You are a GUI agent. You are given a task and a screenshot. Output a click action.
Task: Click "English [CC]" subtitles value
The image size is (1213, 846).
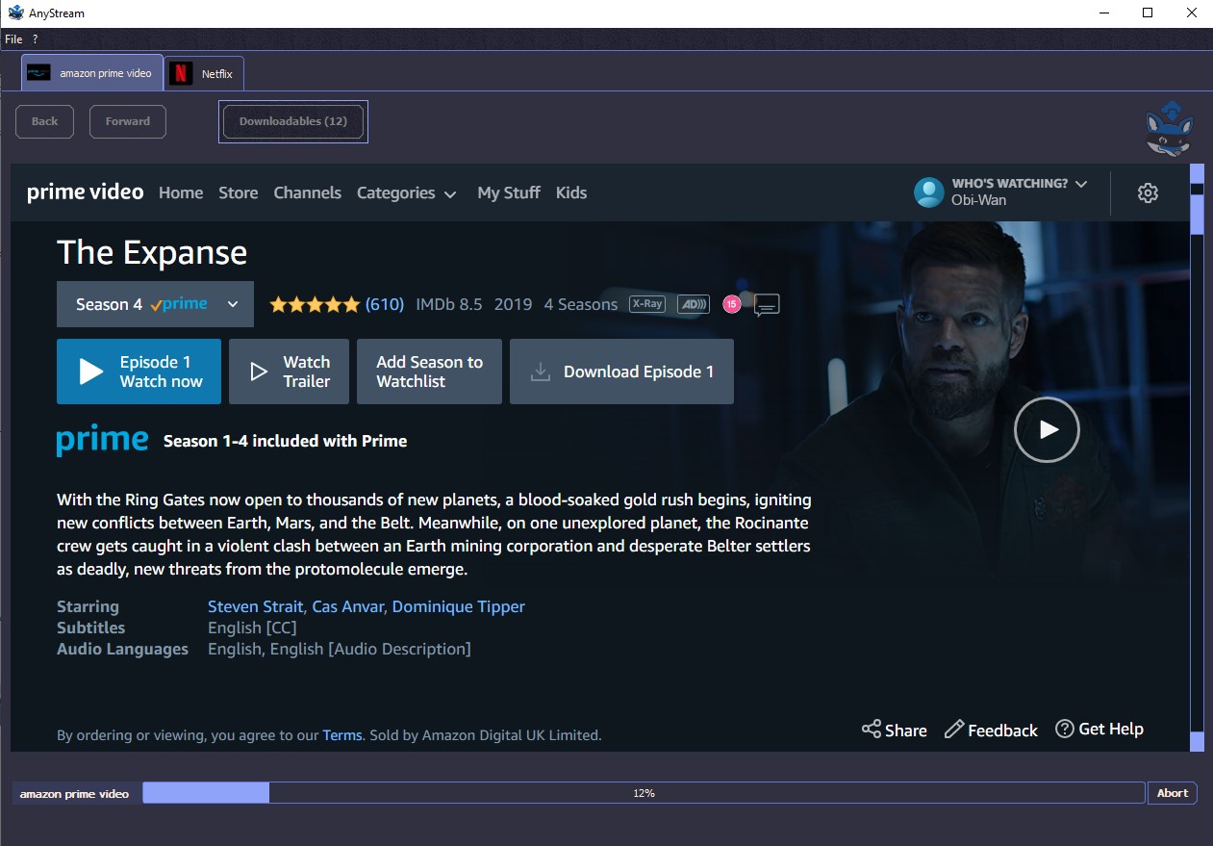[x=252, y=628]
